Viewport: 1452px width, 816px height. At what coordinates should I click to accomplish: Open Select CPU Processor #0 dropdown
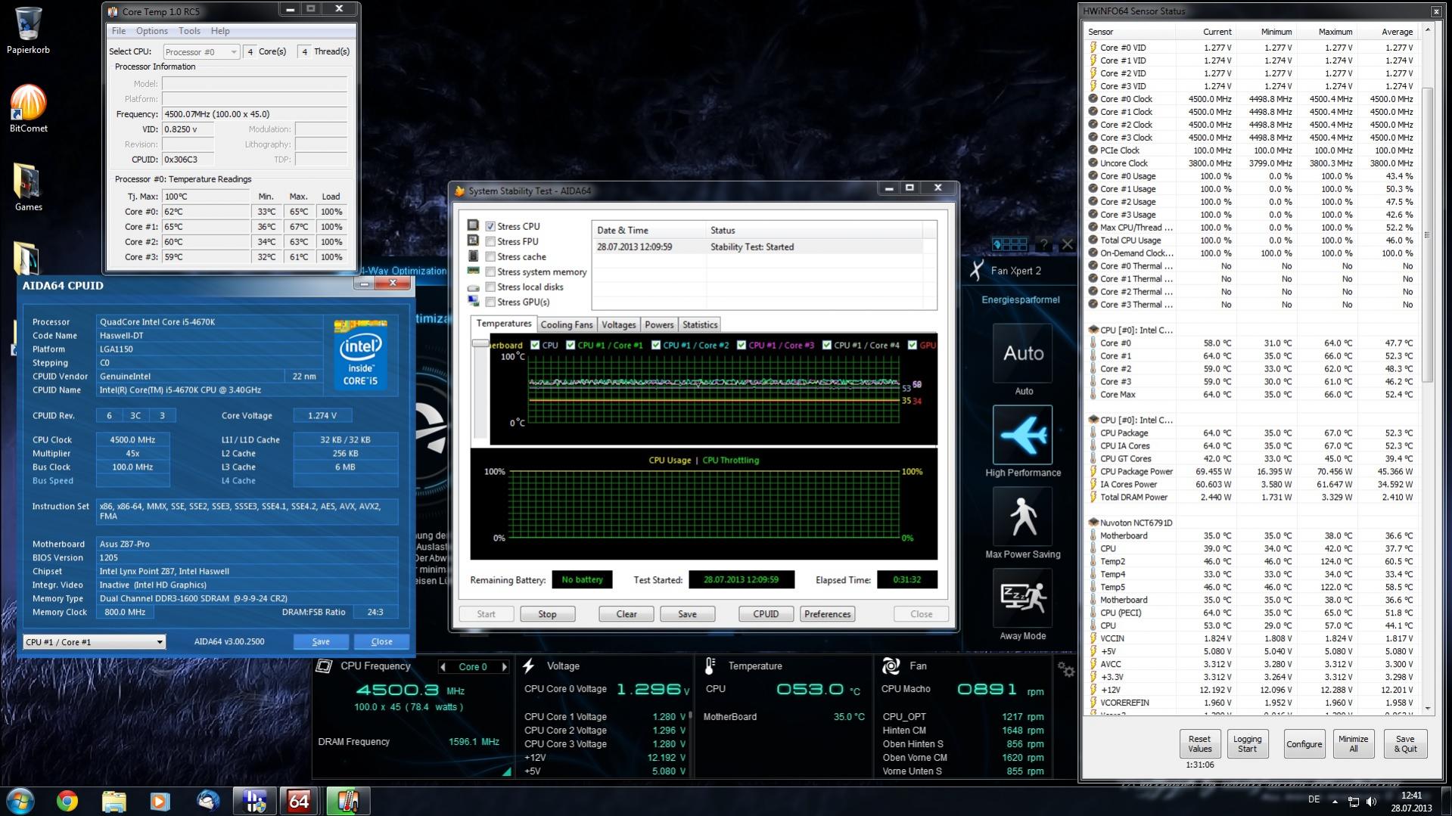click(x=201, y=51)
